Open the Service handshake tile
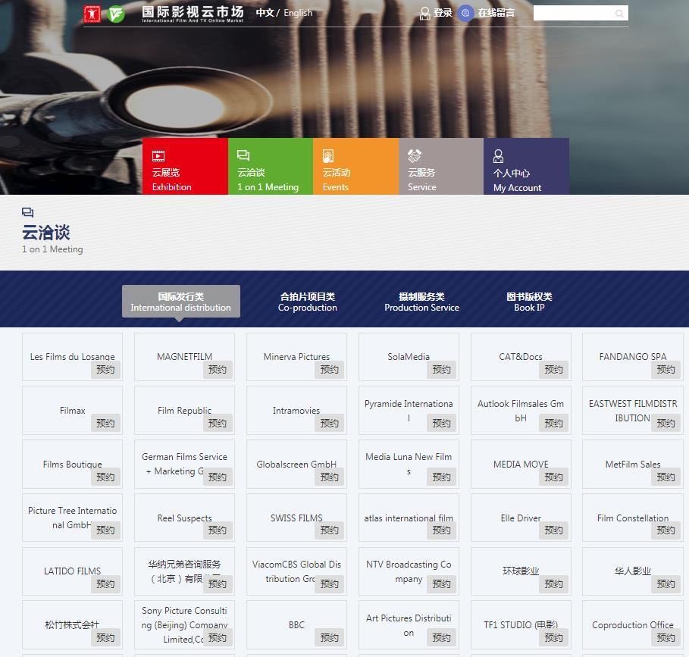This screenshot has height=657, width=689. (440, 167)
